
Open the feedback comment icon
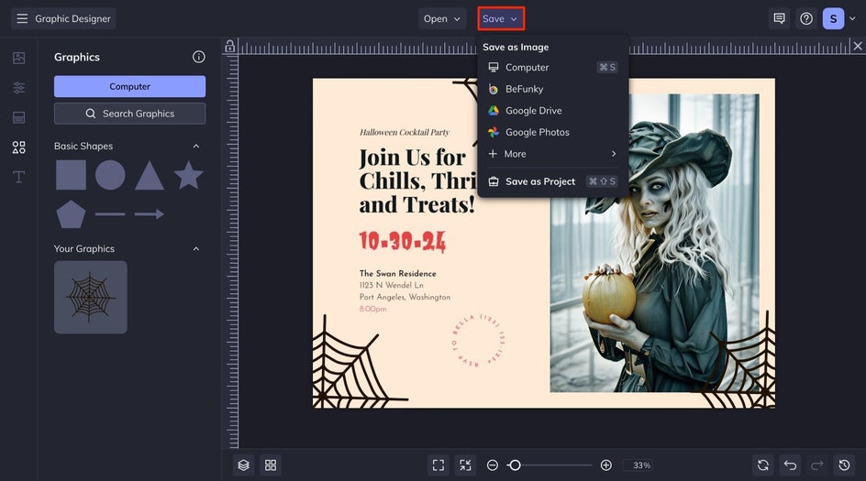pos(779,18)
